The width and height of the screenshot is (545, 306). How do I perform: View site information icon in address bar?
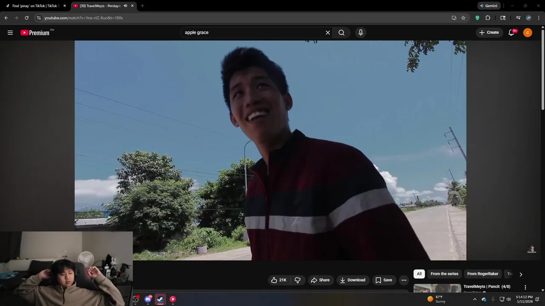tap(39, 18)
